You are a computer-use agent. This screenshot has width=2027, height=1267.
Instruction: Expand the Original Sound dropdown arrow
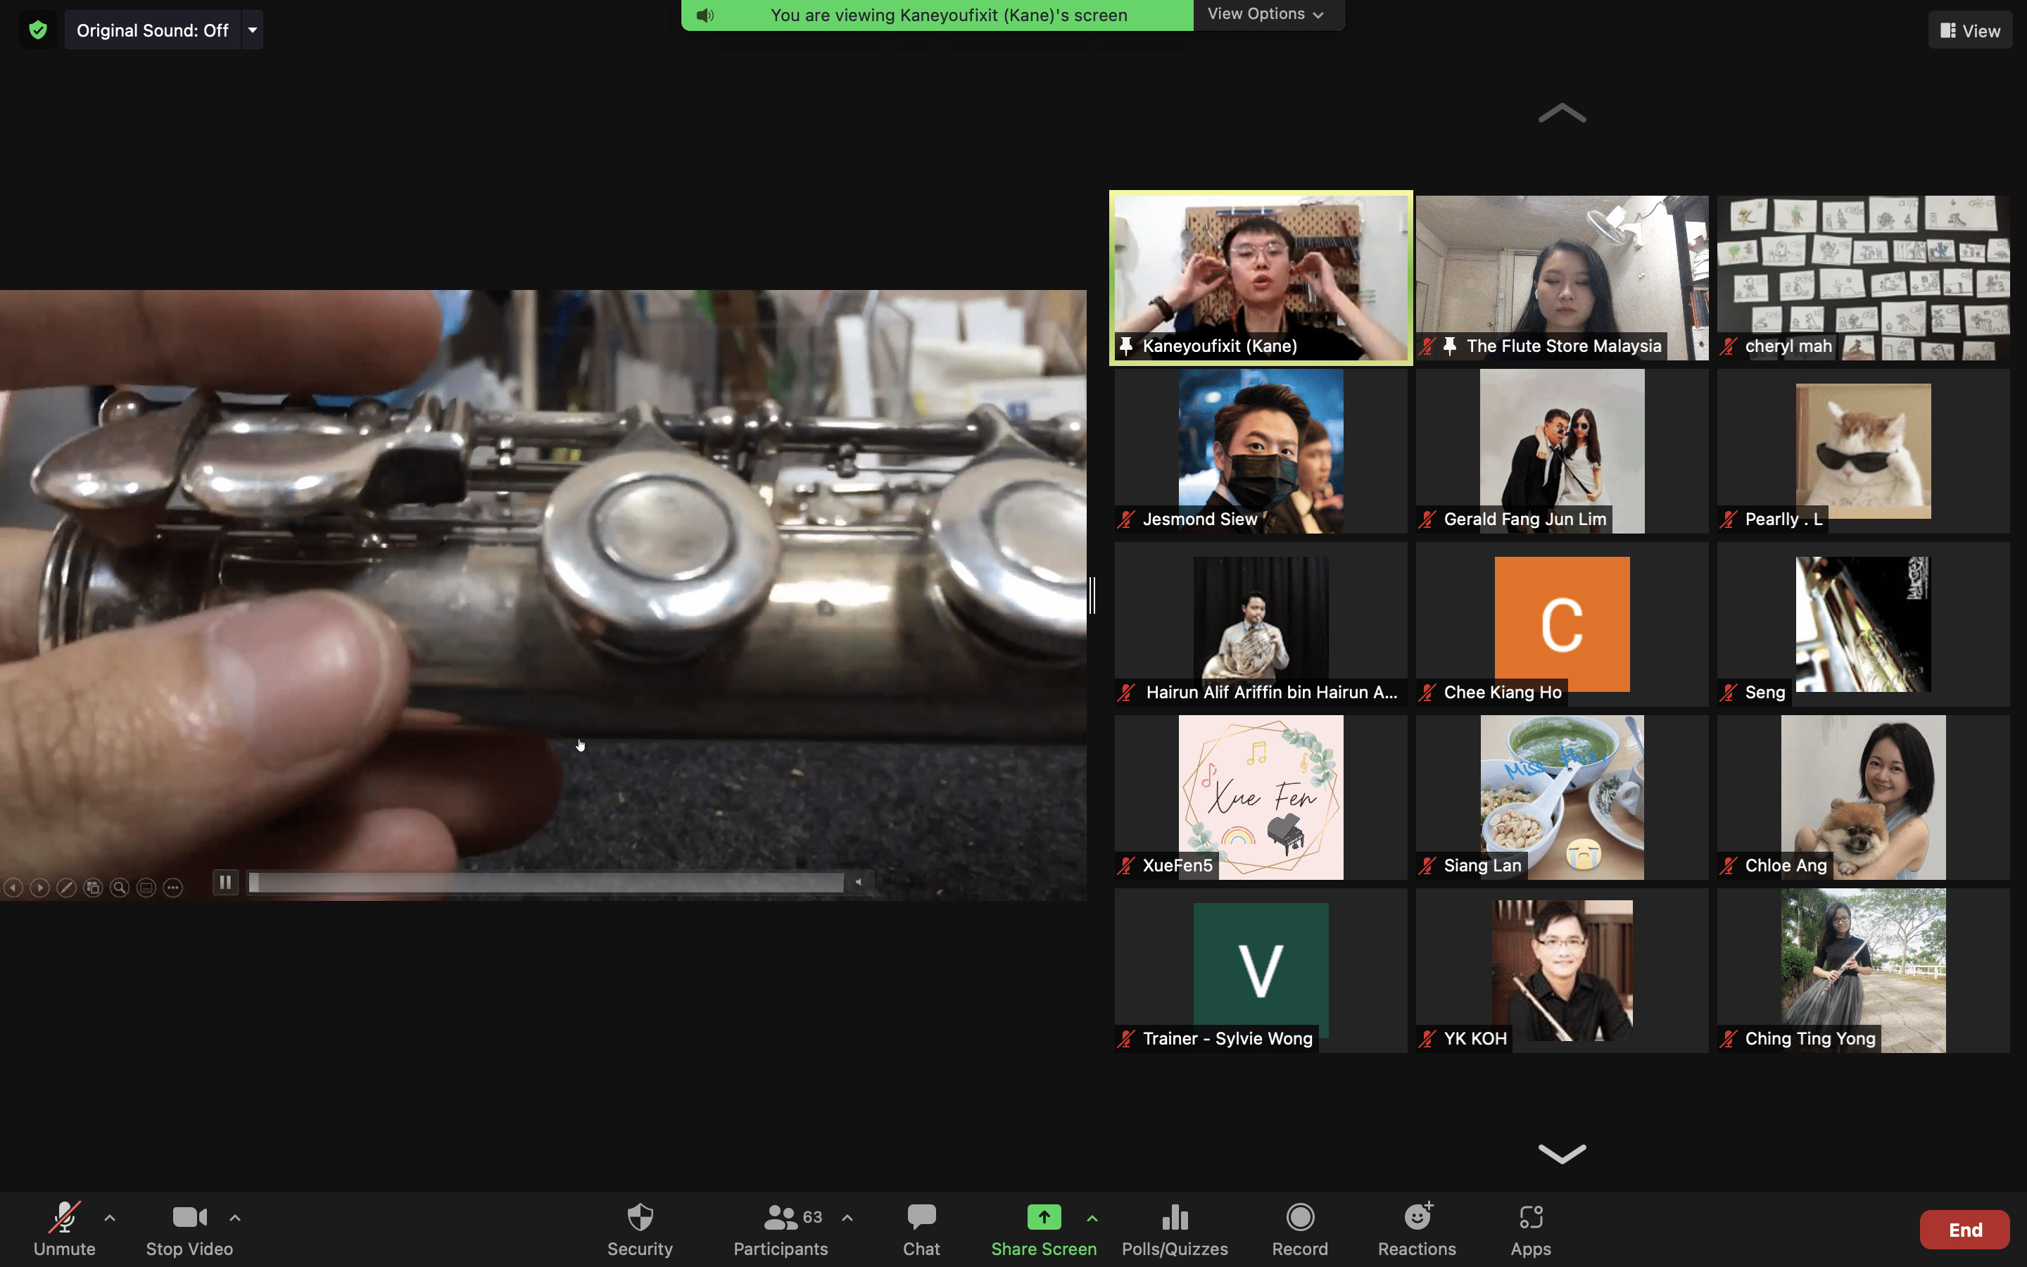tap(252, 30)
